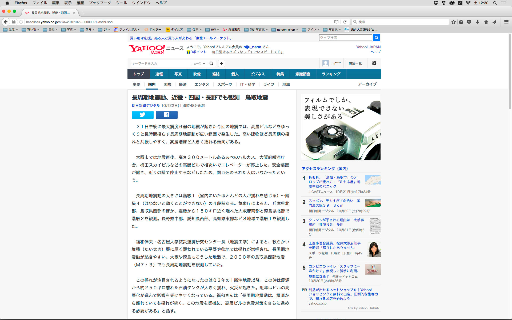Click the Leica camera ad image
The width and height of the screenshot is (512, 320).
341,127
